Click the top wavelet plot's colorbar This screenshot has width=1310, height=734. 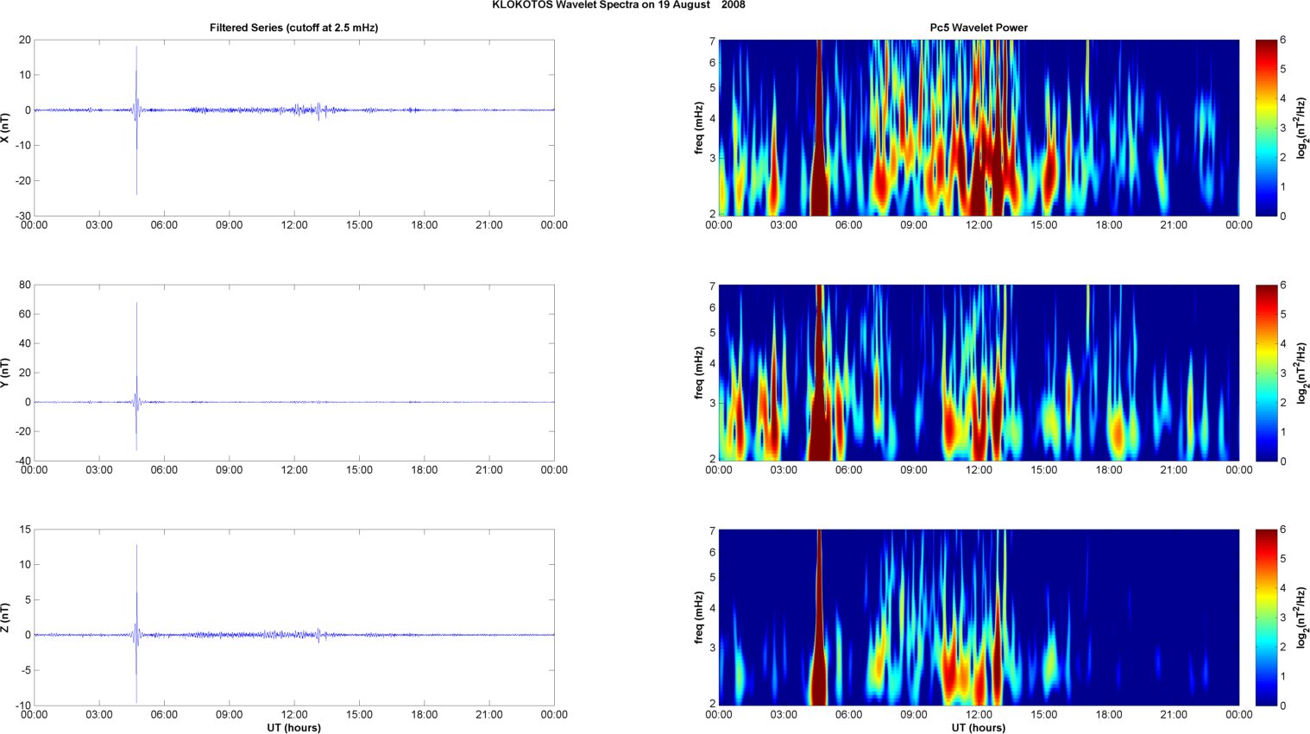point(1266,128)
